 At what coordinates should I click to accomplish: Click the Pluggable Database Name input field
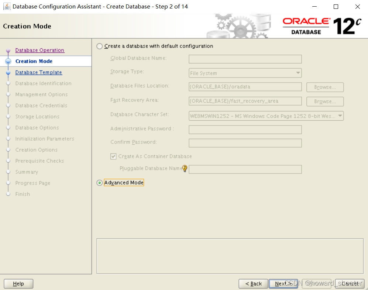tap(245, 169)
